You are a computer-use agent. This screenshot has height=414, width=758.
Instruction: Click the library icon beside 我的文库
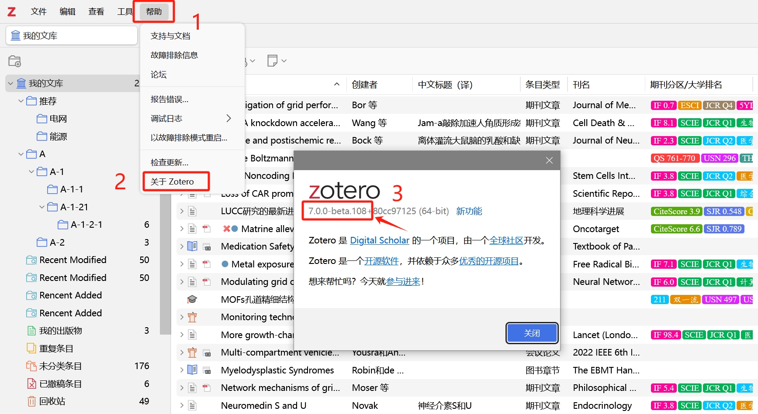tap(21, 83)
